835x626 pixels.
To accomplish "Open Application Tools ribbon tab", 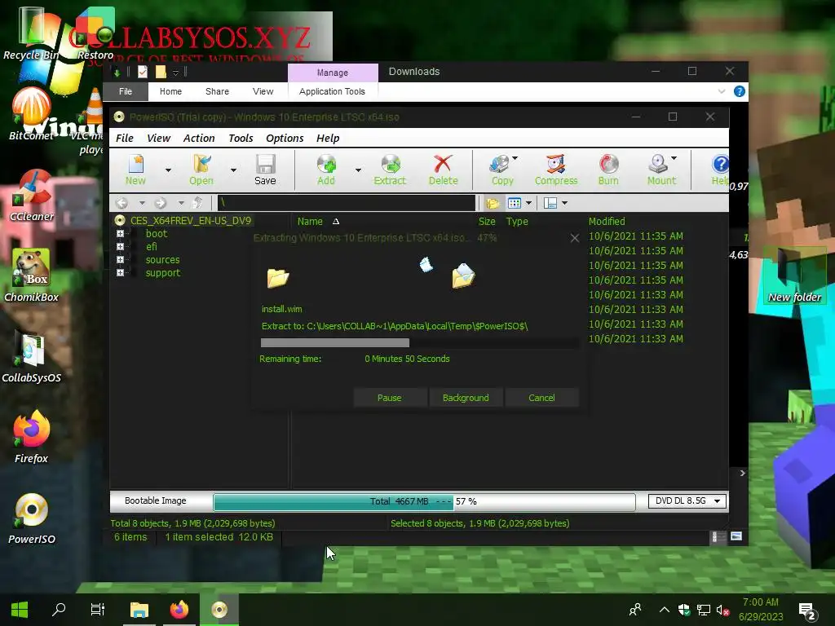I will click(333, 91).
